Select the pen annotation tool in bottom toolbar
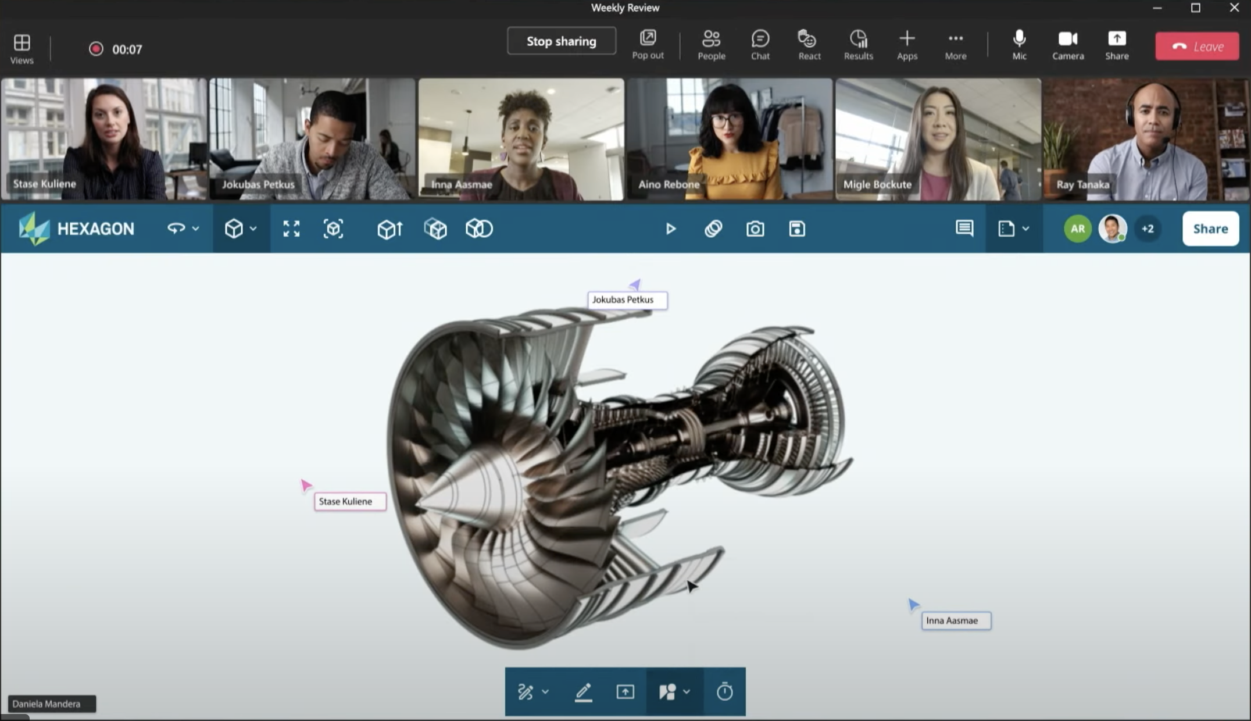1251x721 pixels. click(583, 692)
